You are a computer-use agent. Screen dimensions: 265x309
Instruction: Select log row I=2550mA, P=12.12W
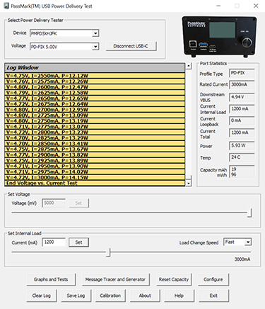(95, 76)
